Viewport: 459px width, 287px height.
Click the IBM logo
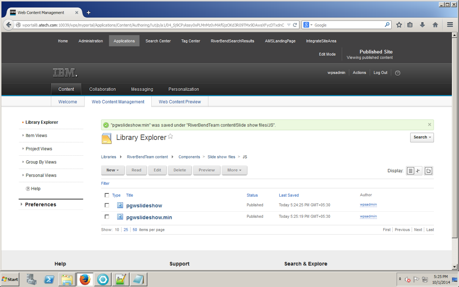click(x=65, y=73)
